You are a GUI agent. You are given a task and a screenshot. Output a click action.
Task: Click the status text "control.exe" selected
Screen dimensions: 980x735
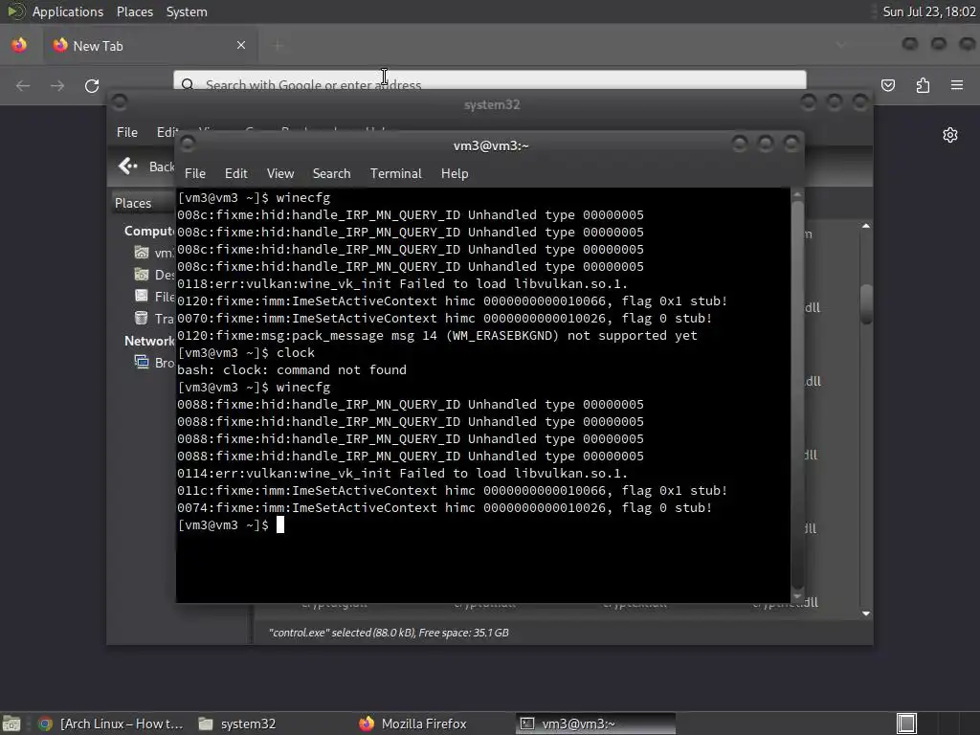click(389, 633)
